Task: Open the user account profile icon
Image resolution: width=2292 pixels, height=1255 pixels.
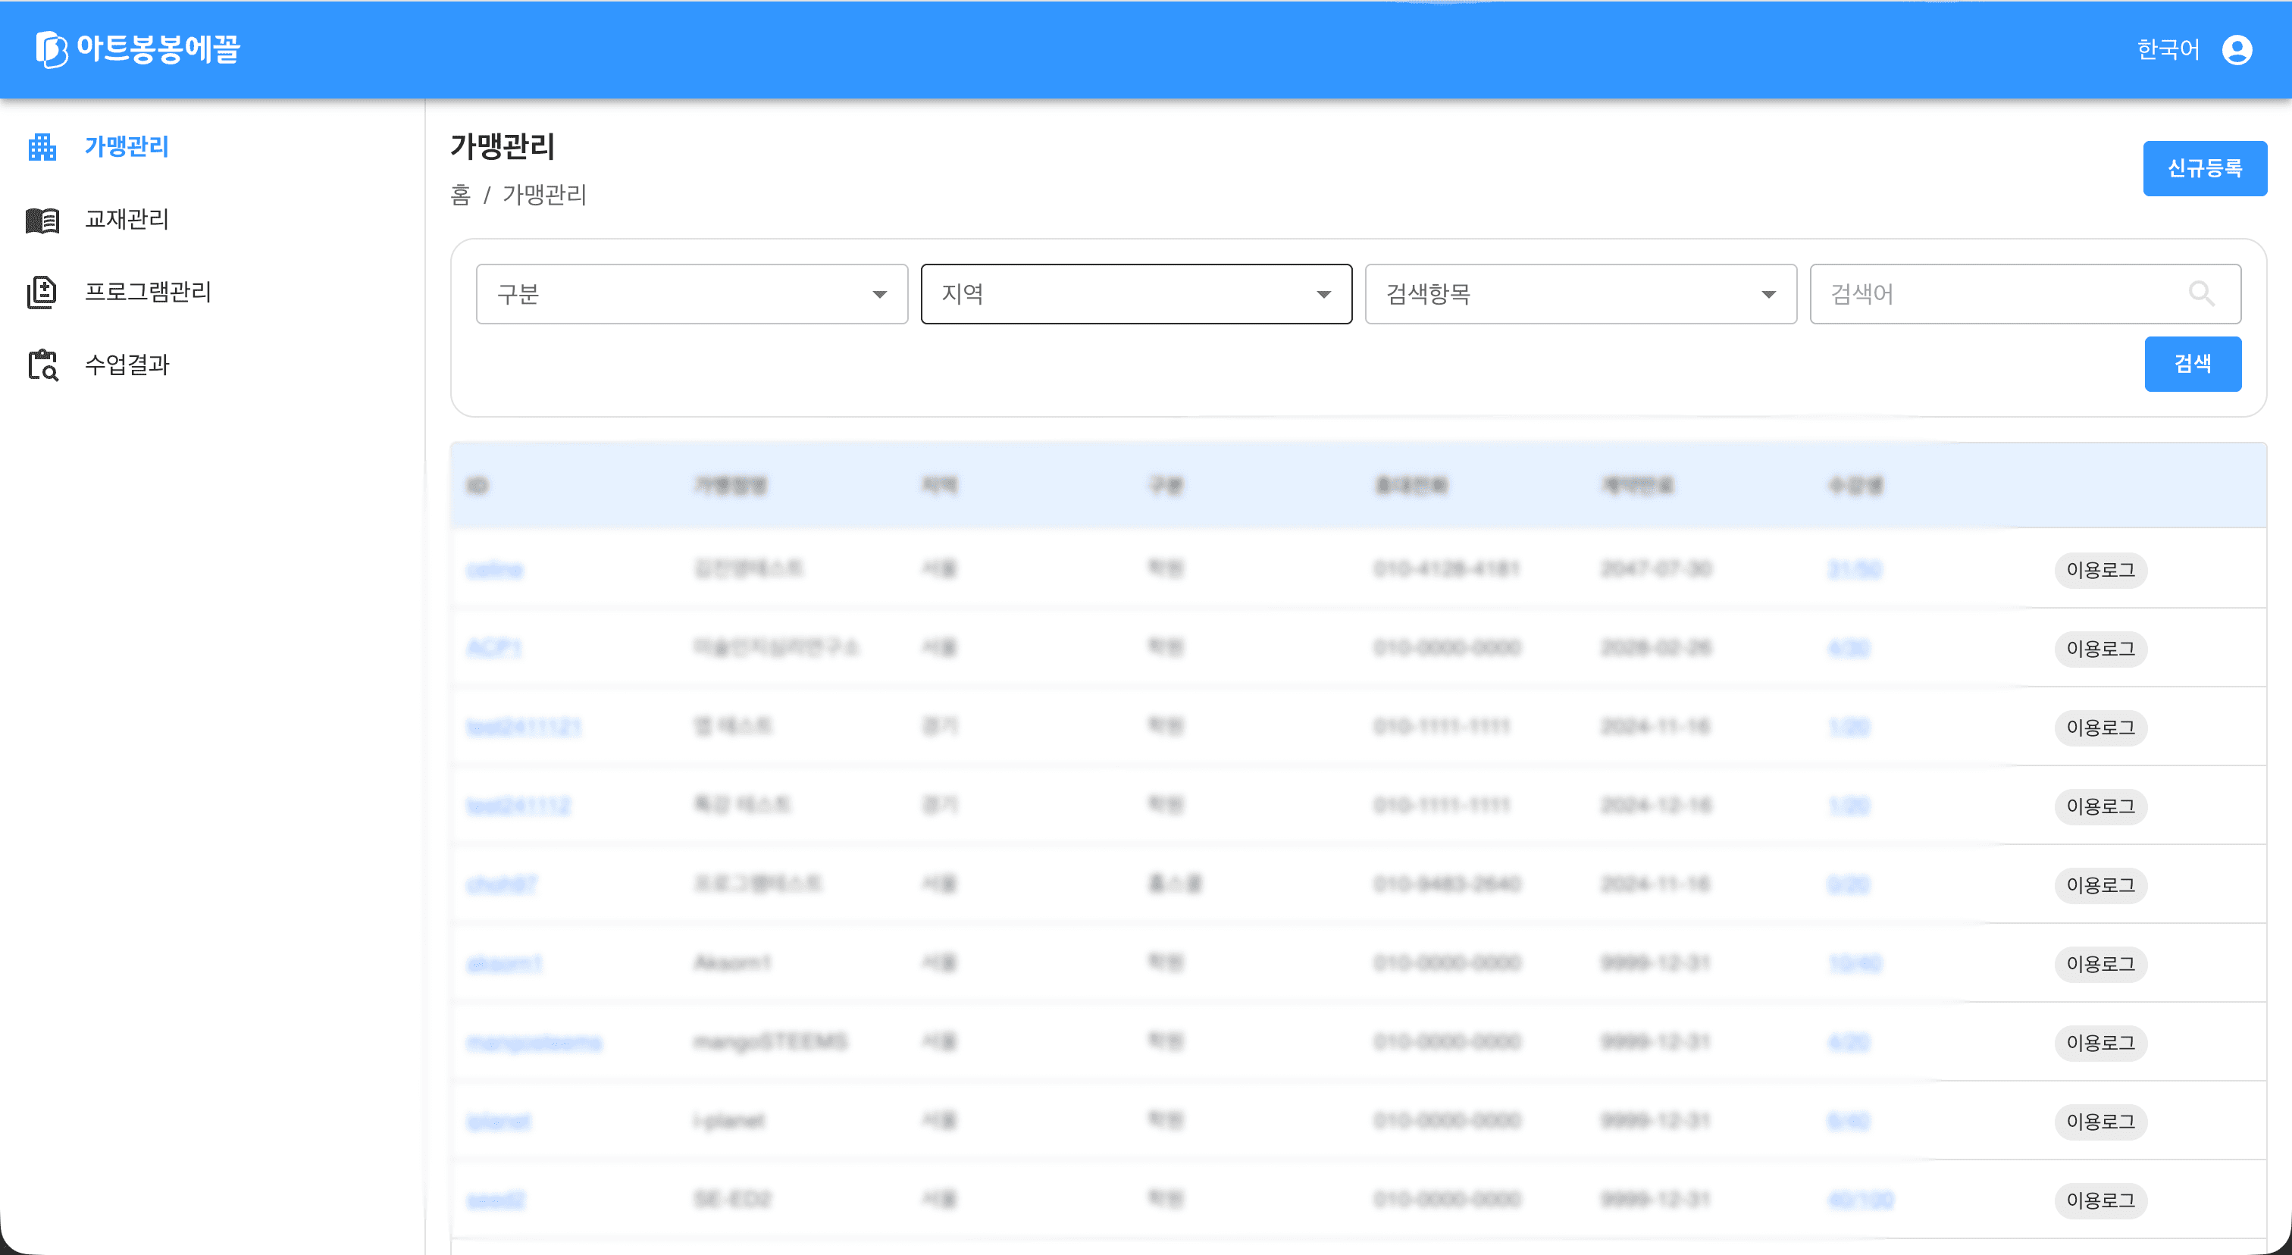Action: point(2237,50)
